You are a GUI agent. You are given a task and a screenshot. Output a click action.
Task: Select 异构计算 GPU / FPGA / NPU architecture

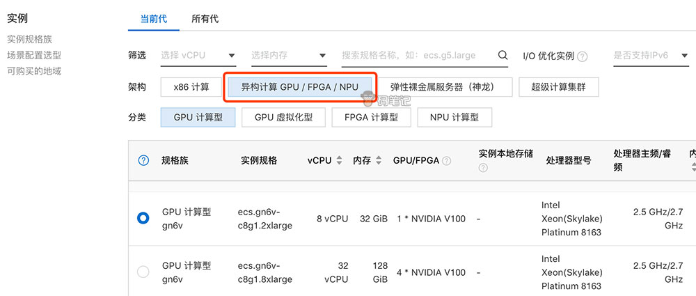299,87
